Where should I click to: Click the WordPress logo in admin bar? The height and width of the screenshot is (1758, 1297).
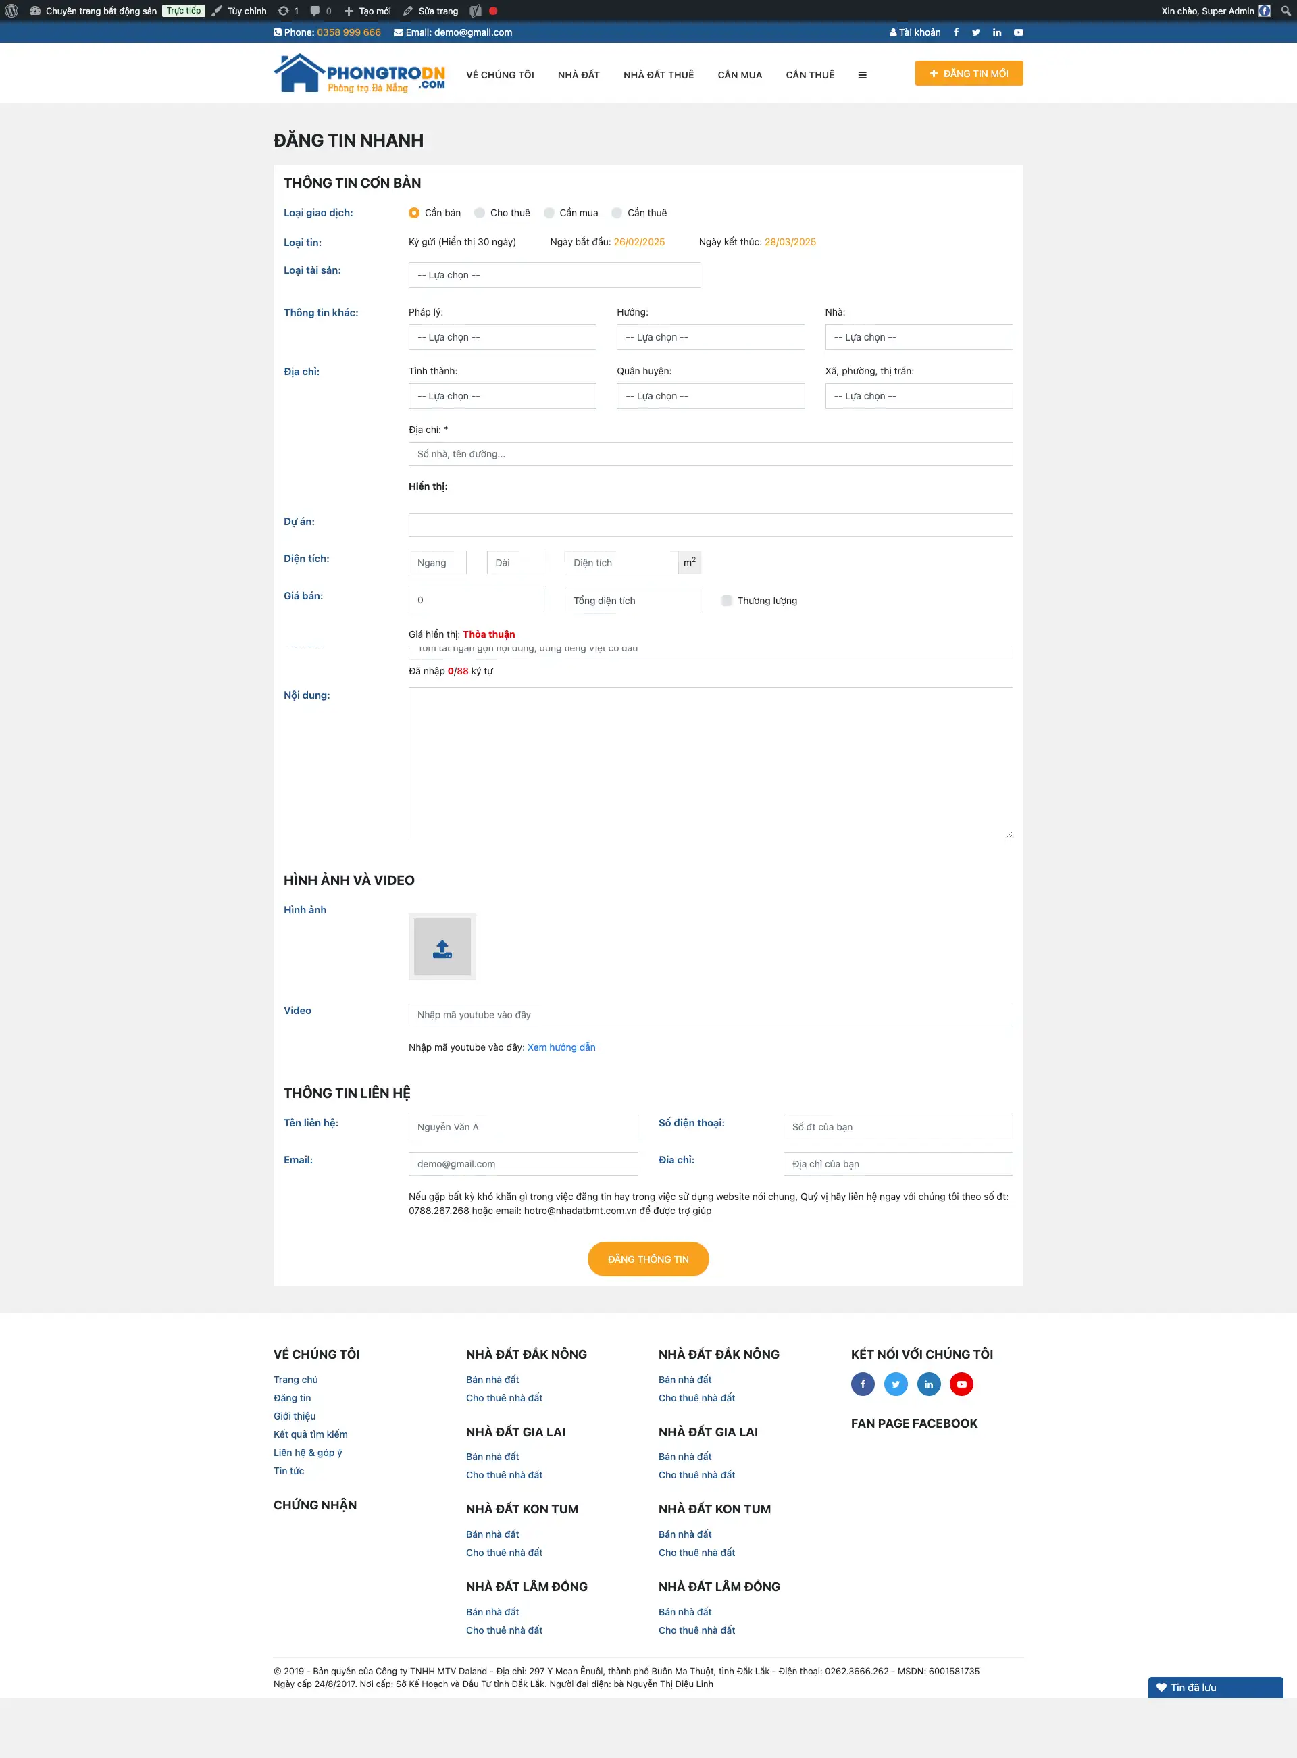[11, 11]
